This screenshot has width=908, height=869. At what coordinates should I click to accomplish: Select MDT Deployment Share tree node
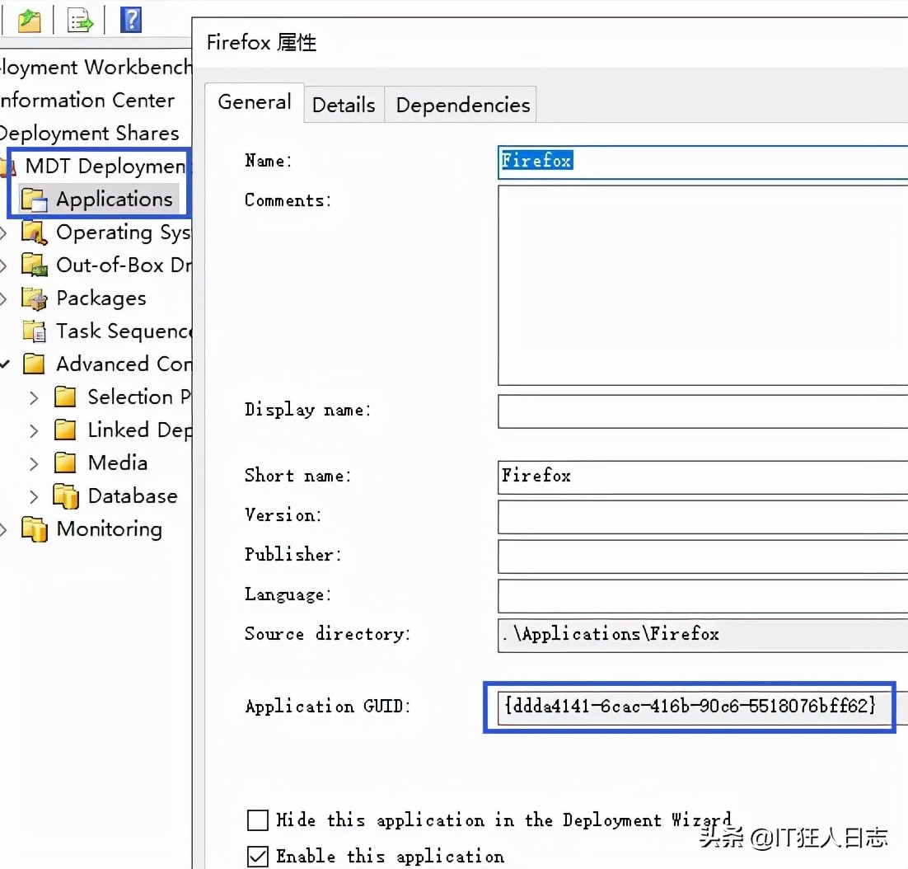tap(106, 167)
